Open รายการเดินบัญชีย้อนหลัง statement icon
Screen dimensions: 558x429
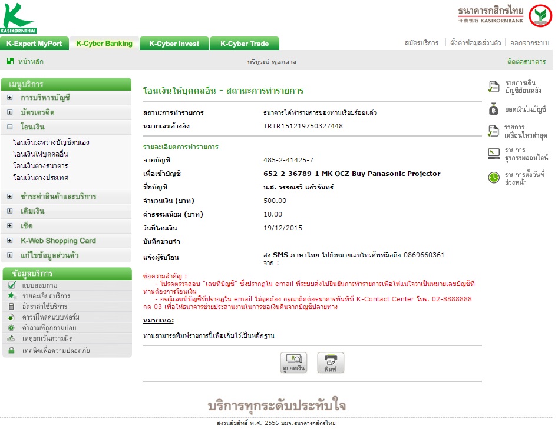(494, 87)
